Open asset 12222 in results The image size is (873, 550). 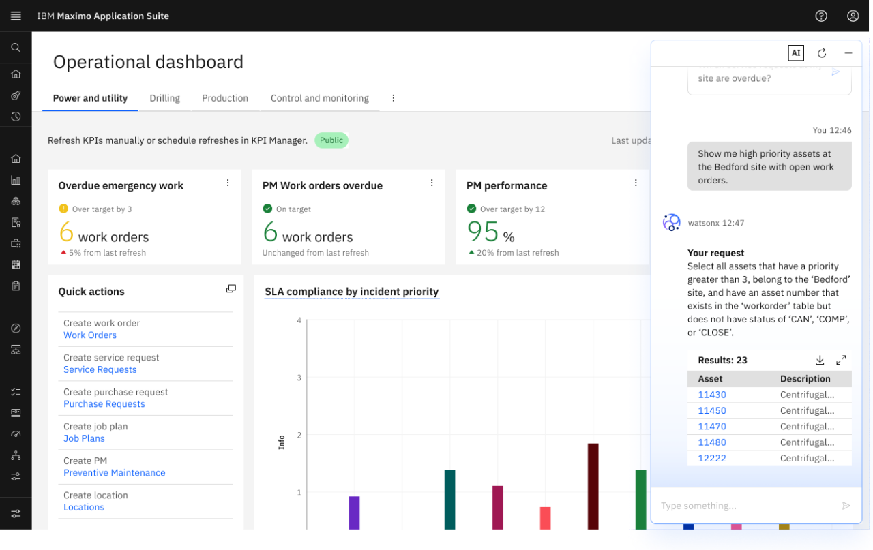712,458
